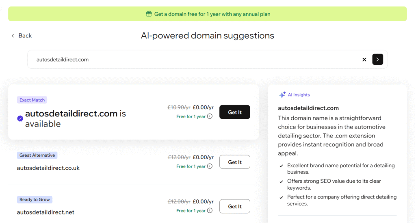Click Get It for autosdetaildirect.net
This screenshot has height=223, width=416.
coord(235,206)
